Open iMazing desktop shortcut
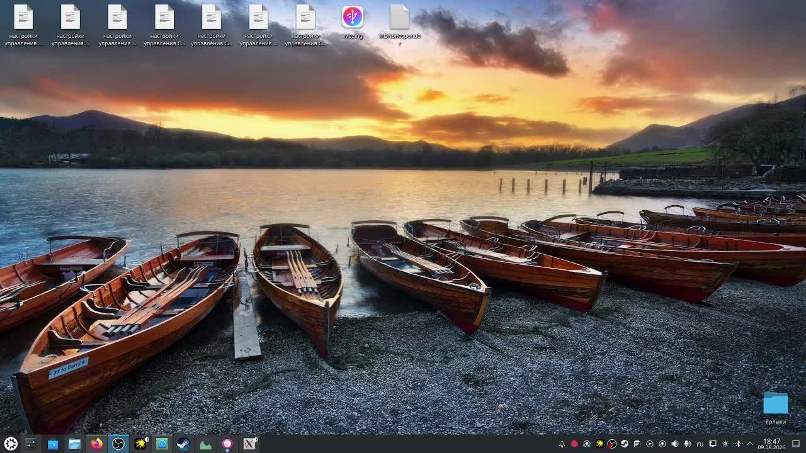Viewport: 806px width, 453px height. pos(353,22)
